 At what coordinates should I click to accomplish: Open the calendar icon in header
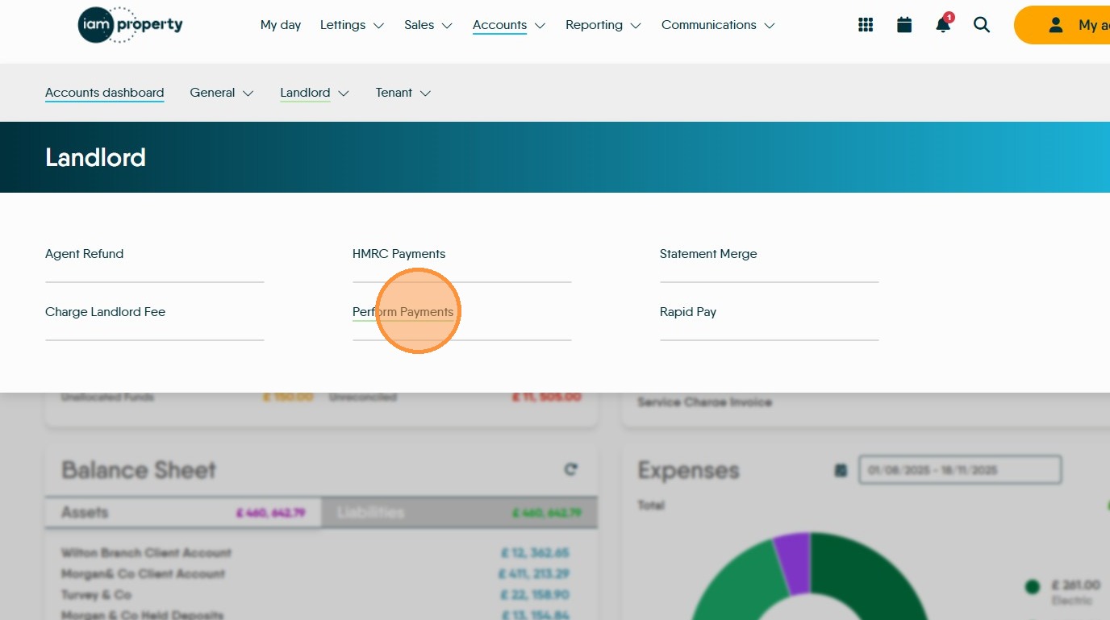[904, 25]
